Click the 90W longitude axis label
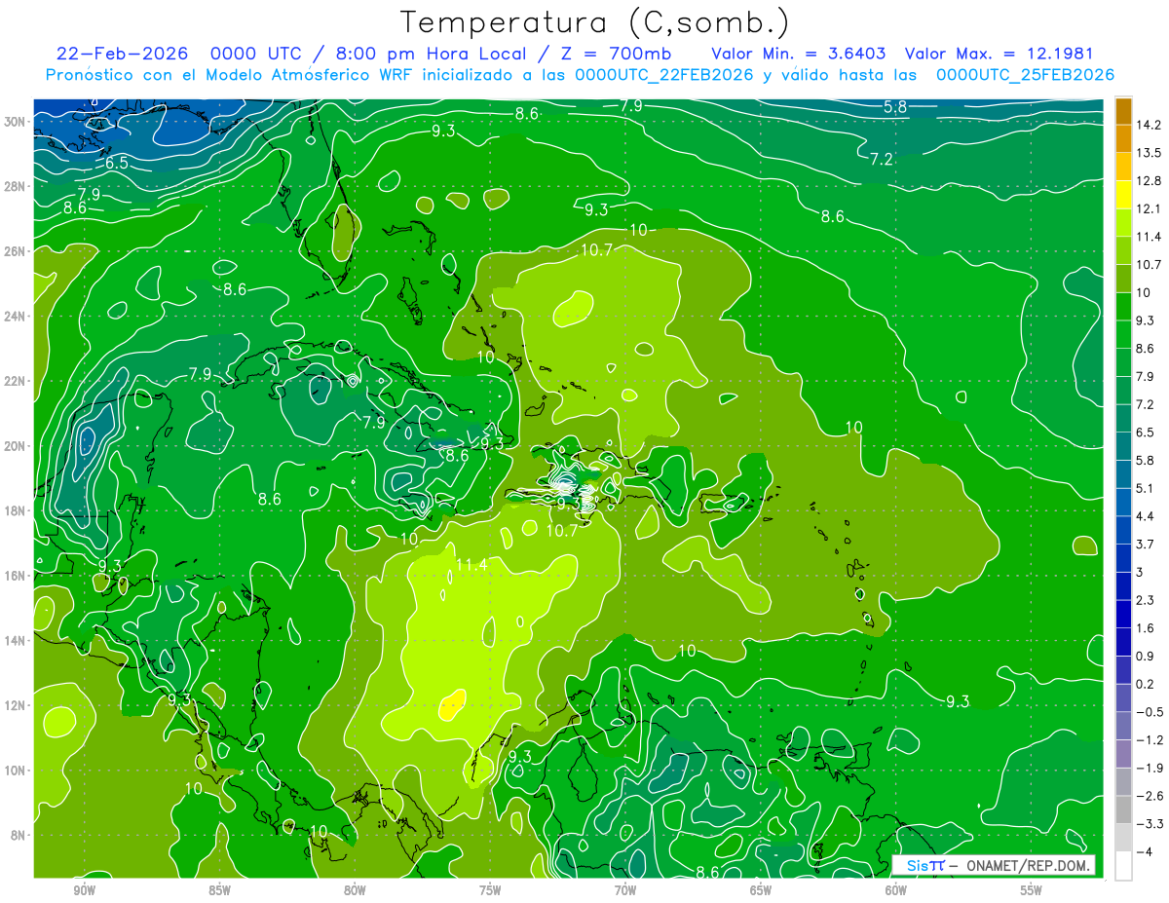Image resolution: width=1169 pixels, height=903 pixels. click(x=84, y=890)
